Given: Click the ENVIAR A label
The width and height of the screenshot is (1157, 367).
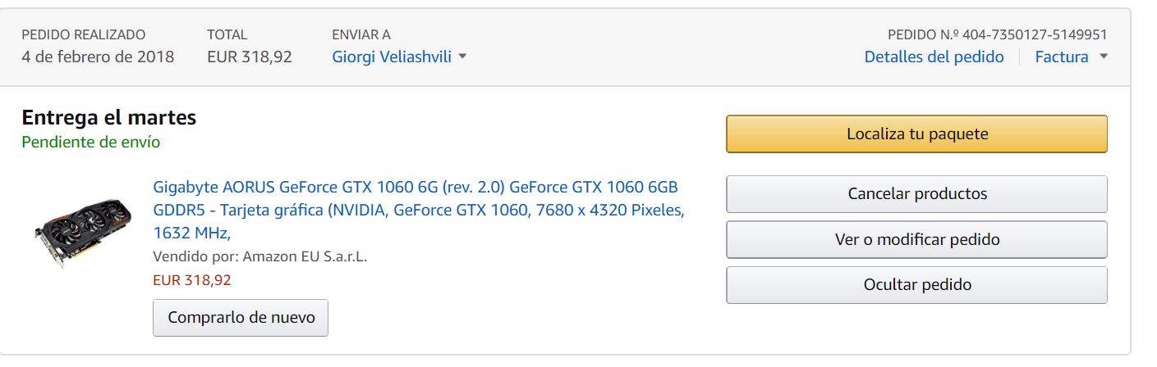Looking at the screenshot, I should coord(360,35).
